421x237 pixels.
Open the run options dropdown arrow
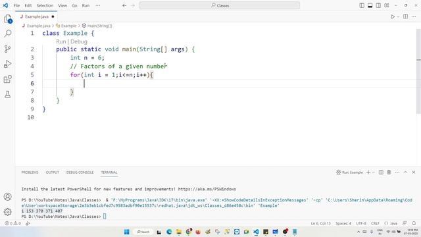(398, 16)
